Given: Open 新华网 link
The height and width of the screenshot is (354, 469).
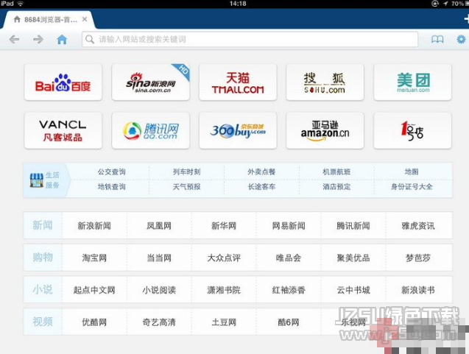Looking at the screenshot, I should click(224, 226).
